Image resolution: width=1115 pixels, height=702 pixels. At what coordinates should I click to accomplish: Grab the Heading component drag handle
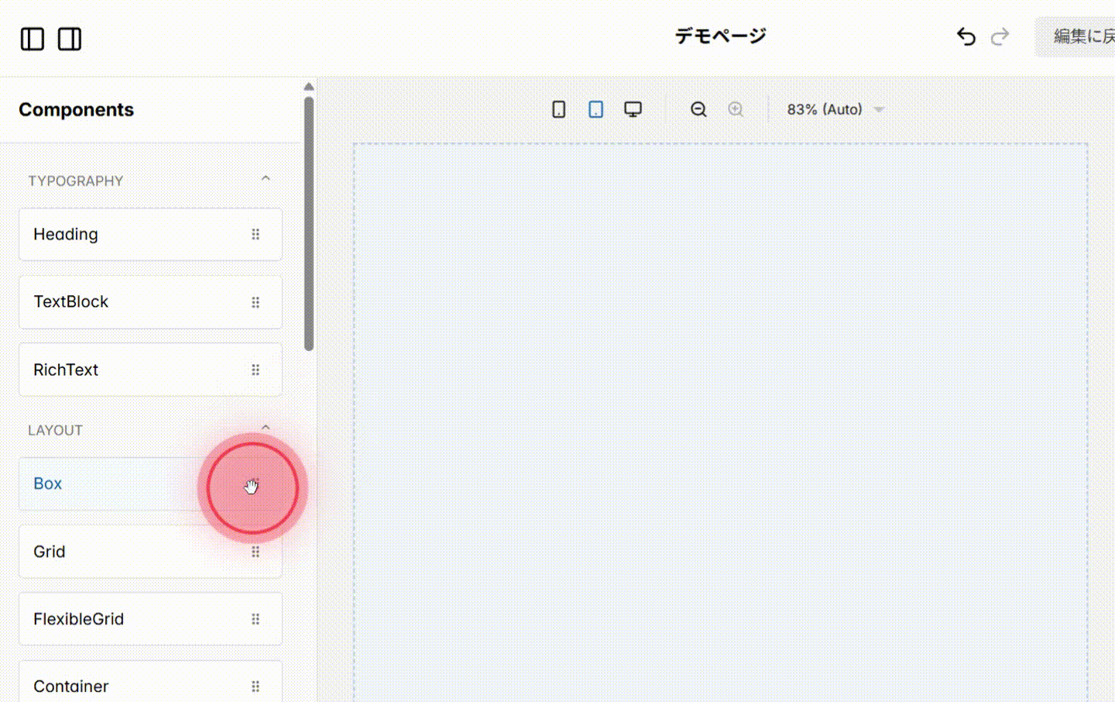tap(256, 234)
